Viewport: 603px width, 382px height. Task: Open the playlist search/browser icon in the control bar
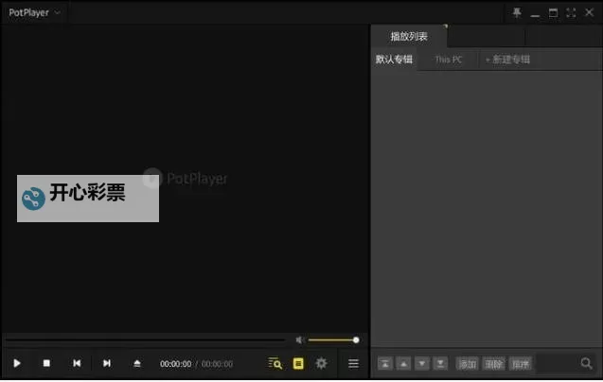point(275,363)
